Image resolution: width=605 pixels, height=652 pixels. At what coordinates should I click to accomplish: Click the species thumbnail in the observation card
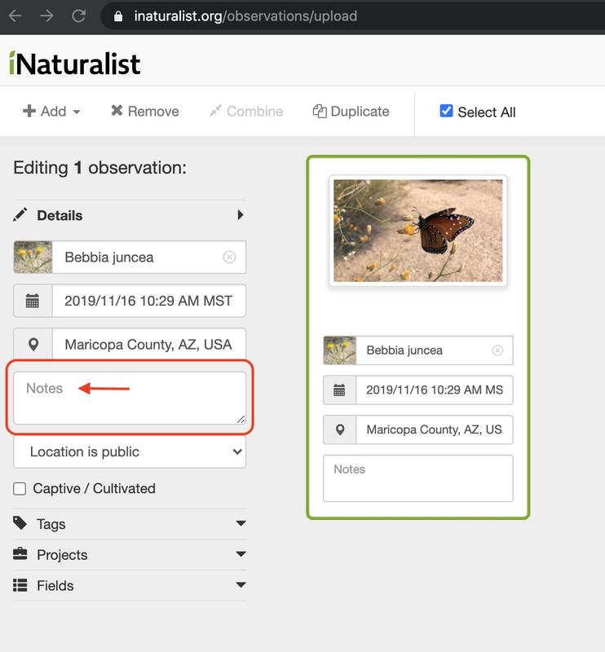[x=340, y=350]
